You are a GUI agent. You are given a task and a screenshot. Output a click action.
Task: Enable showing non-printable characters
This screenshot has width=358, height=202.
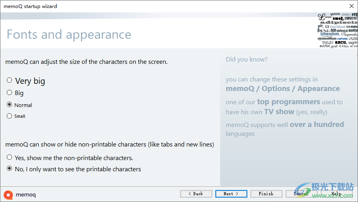click(x=9, y=157)
